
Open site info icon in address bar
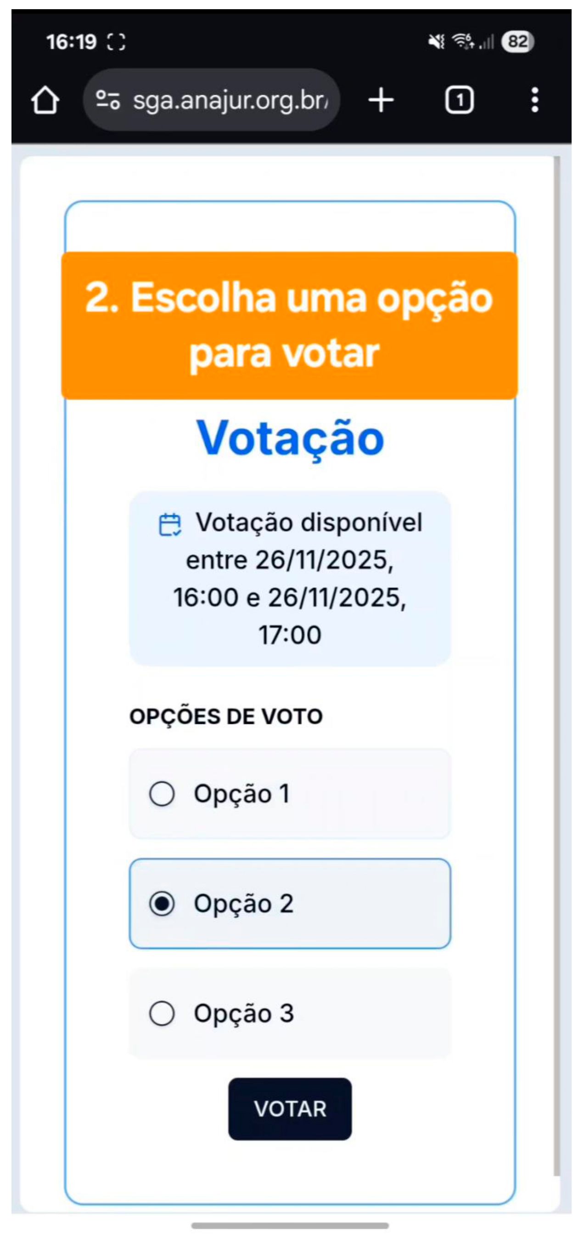click(x=107, y=100)
